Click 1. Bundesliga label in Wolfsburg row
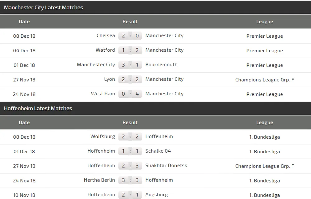 click(265, 137)
